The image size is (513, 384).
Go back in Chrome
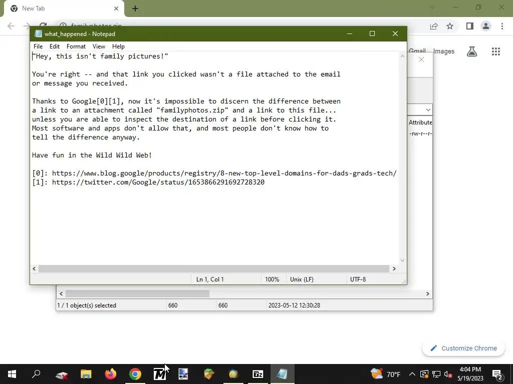(x=11, y=26)
